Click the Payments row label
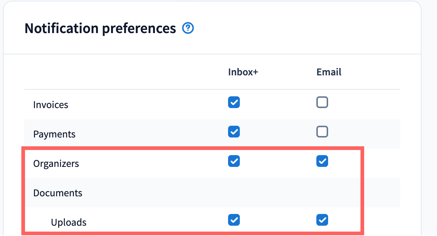The image size is (437, 236). click(x=54, y=134)
